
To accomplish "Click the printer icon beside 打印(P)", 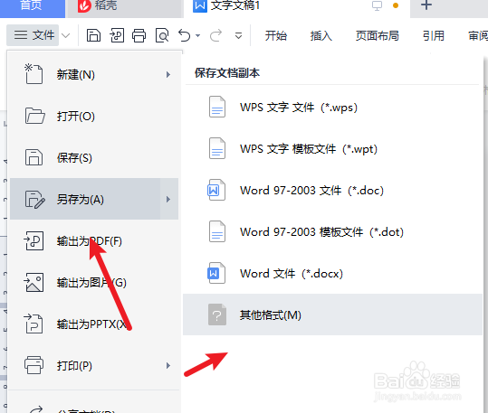I will click(33, 365).
